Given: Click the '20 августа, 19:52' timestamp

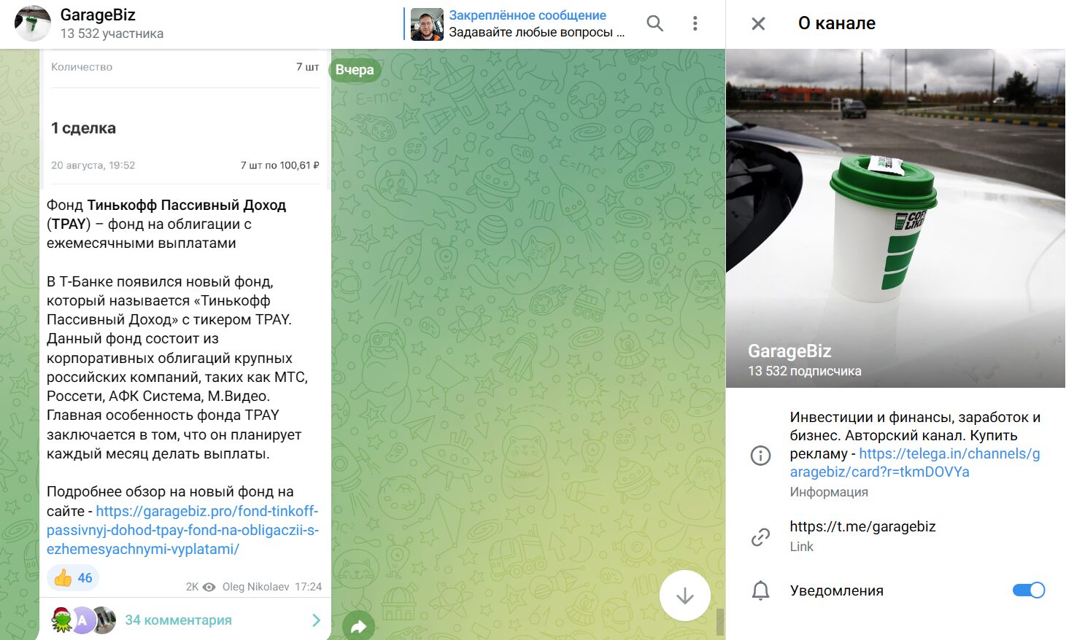Looking at the screenshot, I should click(93, 165).
